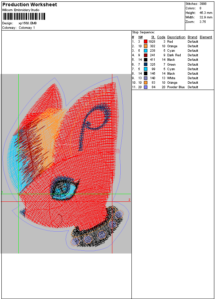This screenshot has height=299, width=215.
Task: Click the Default brand in Green row
Action: coord(193,65)
